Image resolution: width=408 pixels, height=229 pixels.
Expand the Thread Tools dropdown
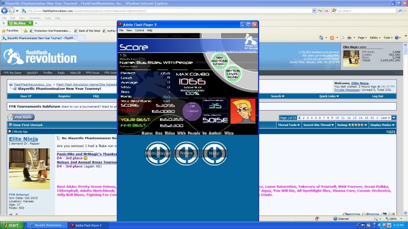pyautogui.click(x=288, y=125)
